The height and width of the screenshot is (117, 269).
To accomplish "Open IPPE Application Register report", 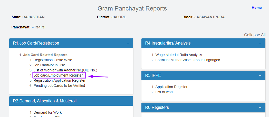I will point(171,87).
